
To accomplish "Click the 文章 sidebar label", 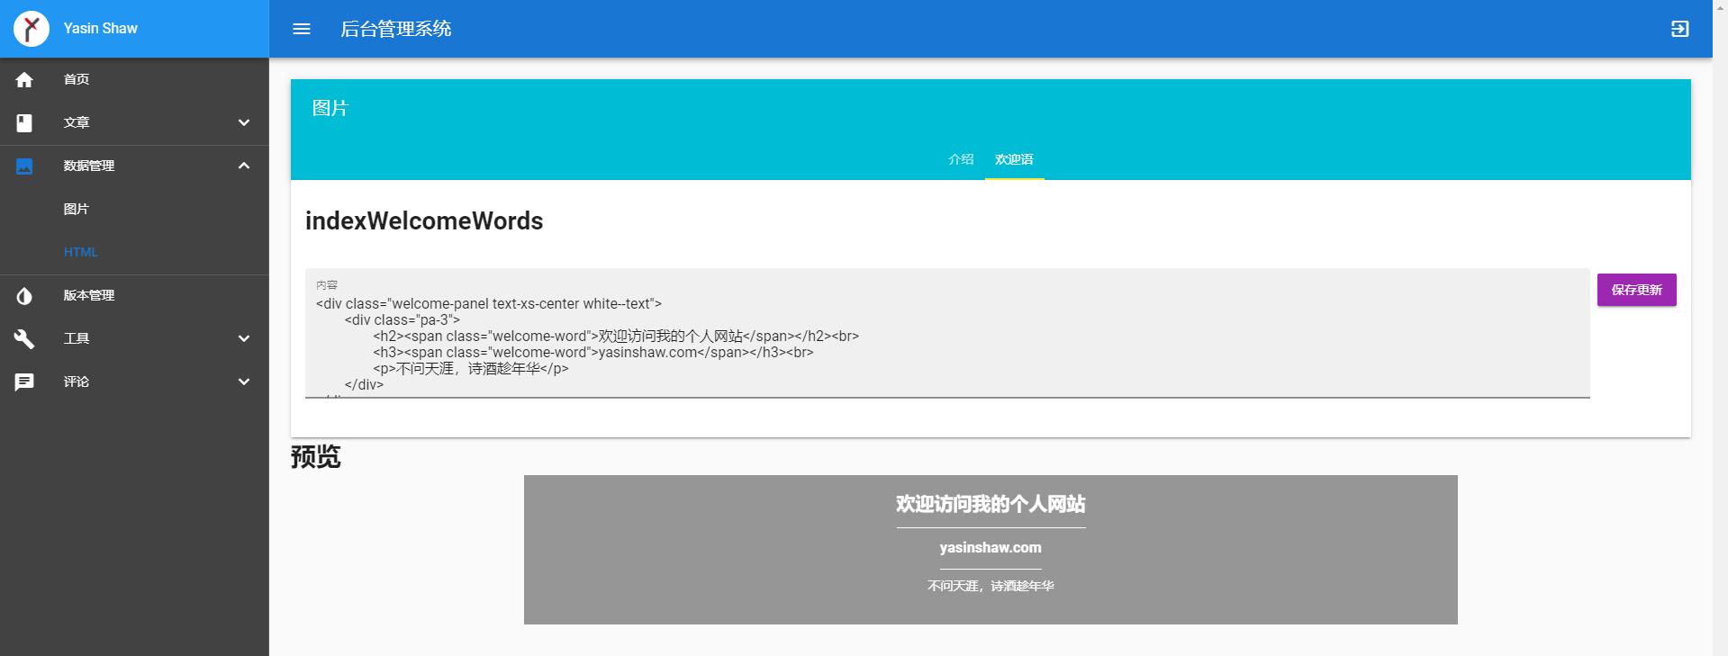I will tap(77, 122).
